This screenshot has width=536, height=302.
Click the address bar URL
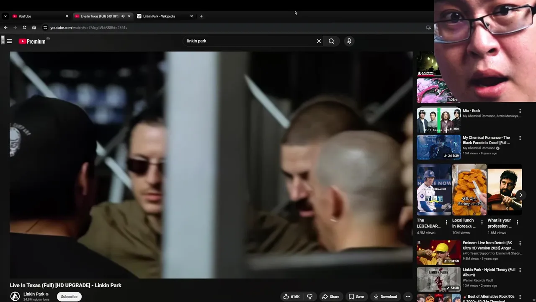88,28
